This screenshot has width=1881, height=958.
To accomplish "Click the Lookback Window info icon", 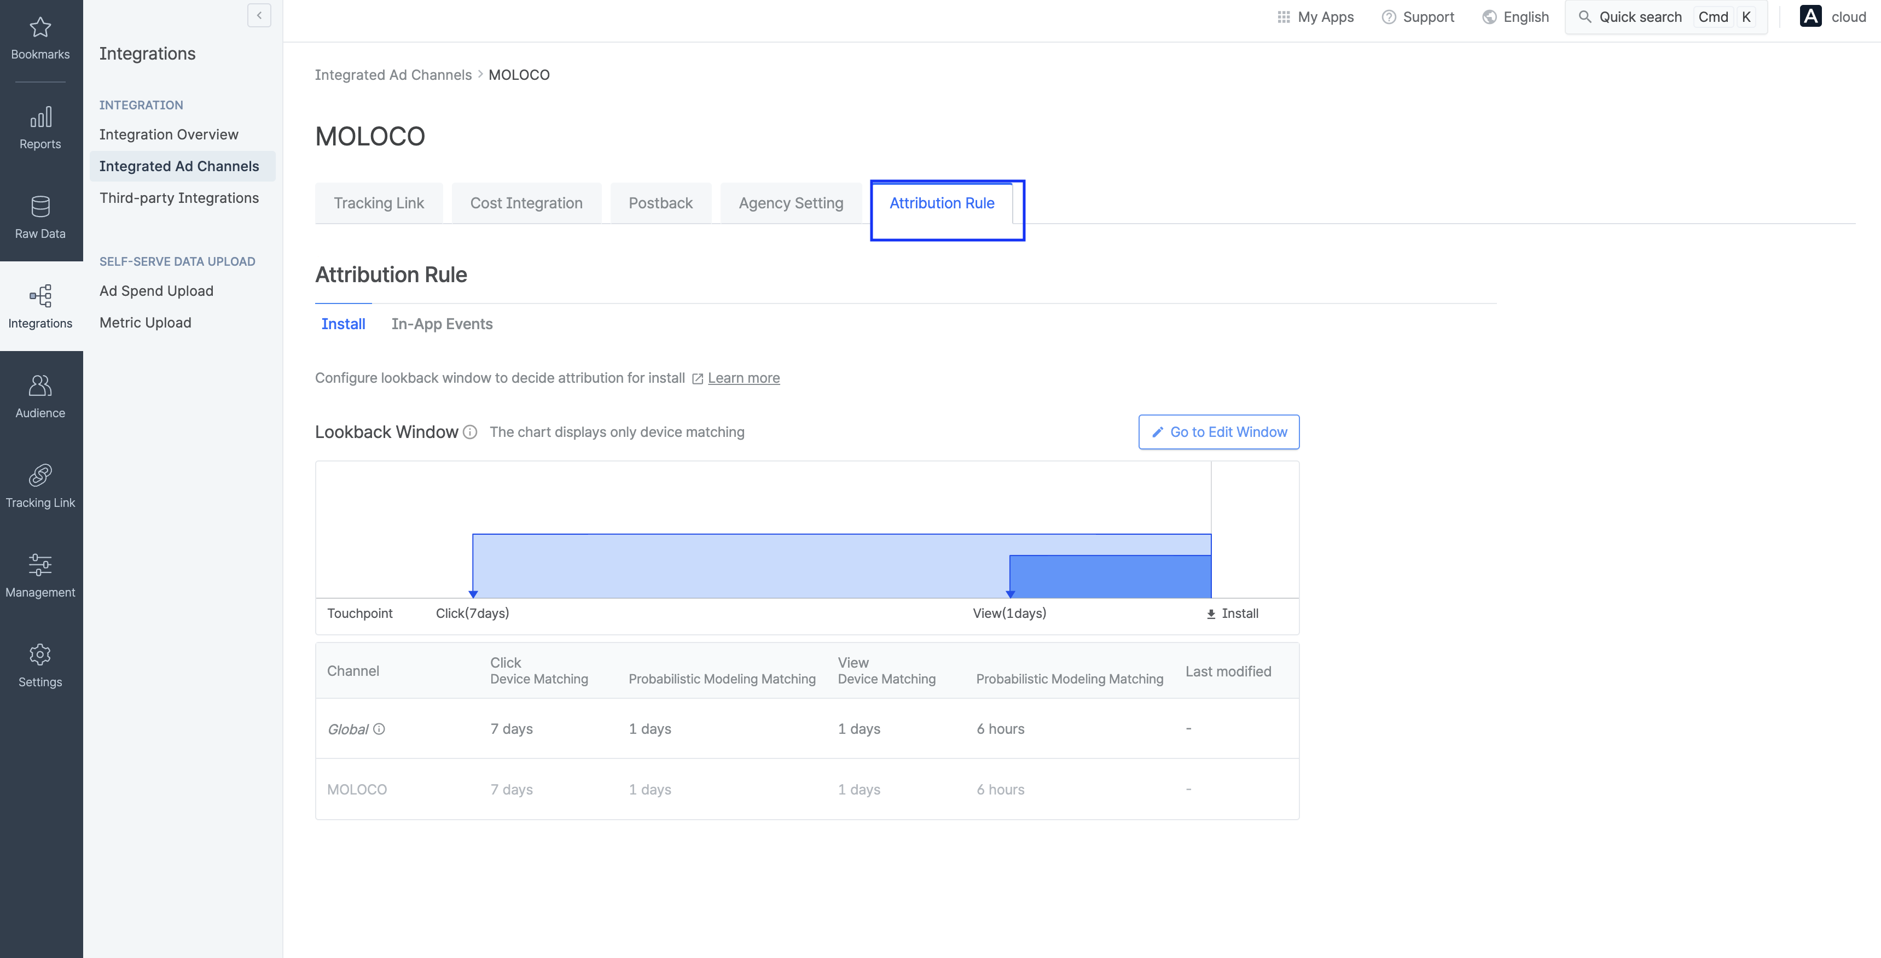I will pos(471,432).
